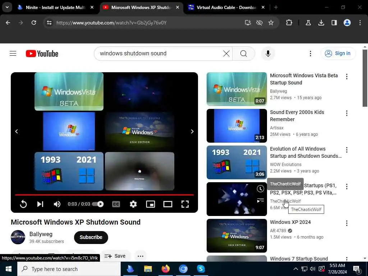Image resolution: width=368 pixels, height=276 pixels.
Task: Click the Windows XP 2024 Edition thumbnail in sidebar
Action: click(236, 236)
